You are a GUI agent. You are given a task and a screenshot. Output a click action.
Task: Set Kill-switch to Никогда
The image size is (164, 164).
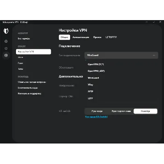point(146,111)
